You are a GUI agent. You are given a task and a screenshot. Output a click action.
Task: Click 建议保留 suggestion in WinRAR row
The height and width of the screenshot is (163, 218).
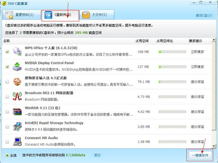(198, 112)
